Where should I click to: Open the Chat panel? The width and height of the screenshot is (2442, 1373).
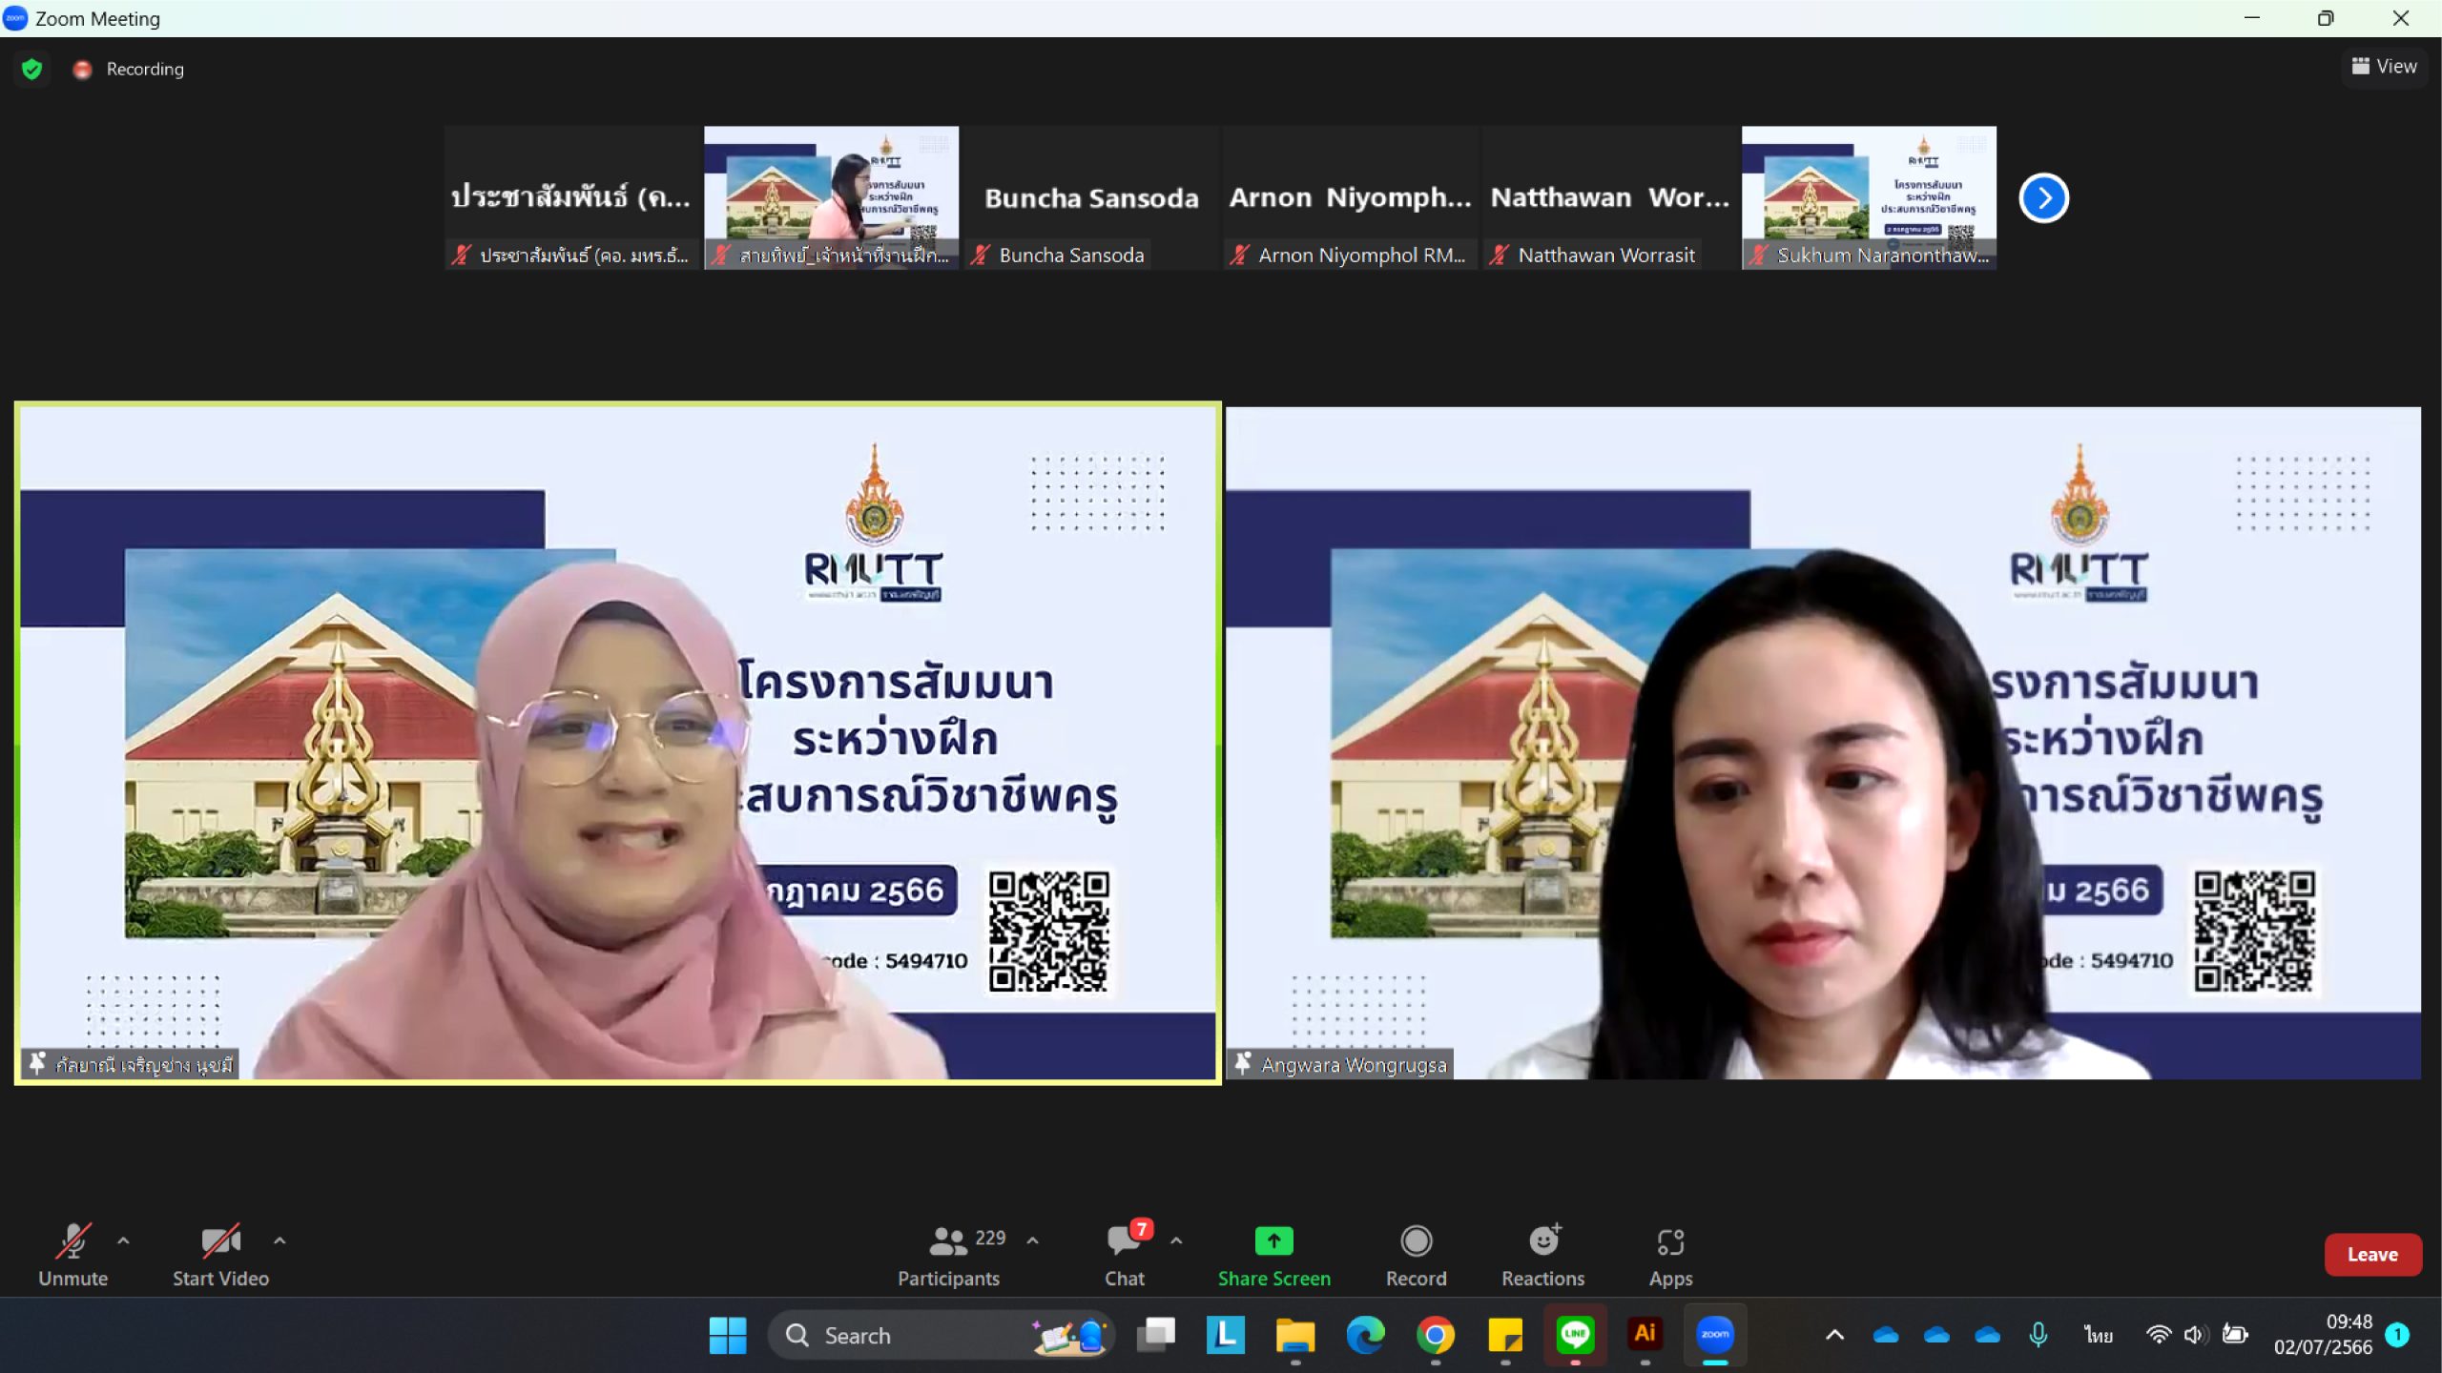click(1125, 1254)
